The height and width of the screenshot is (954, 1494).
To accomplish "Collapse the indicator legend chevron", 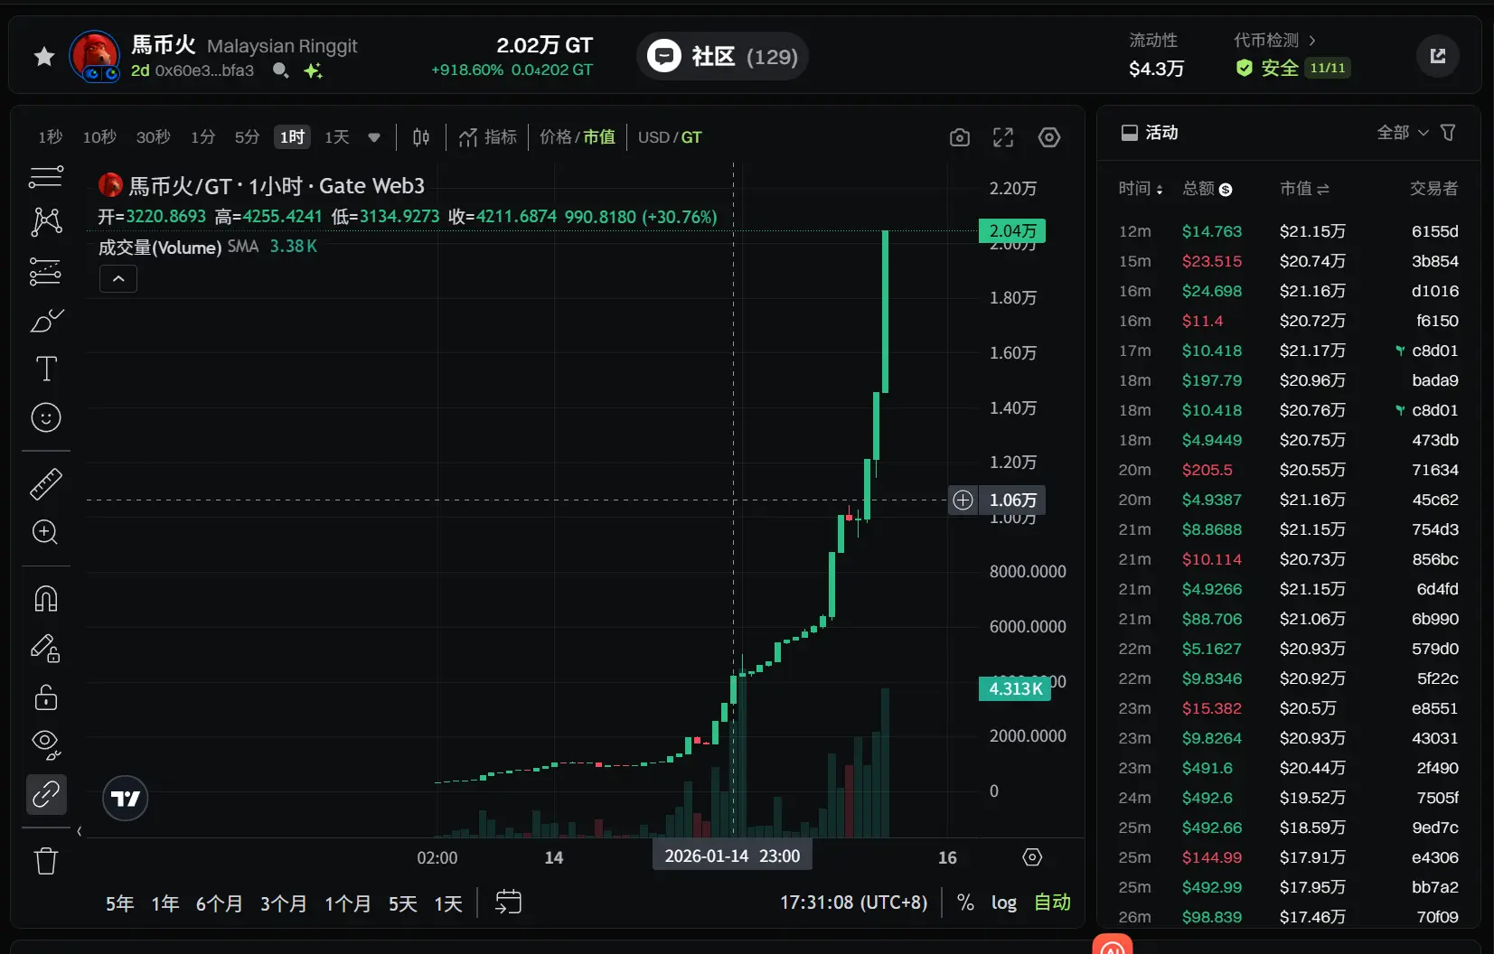I will coord(118,279).
